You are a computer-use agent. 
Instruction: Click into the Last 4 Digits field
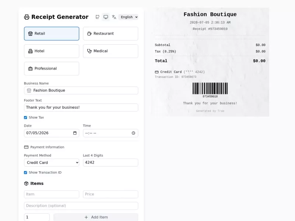point(111,162)
